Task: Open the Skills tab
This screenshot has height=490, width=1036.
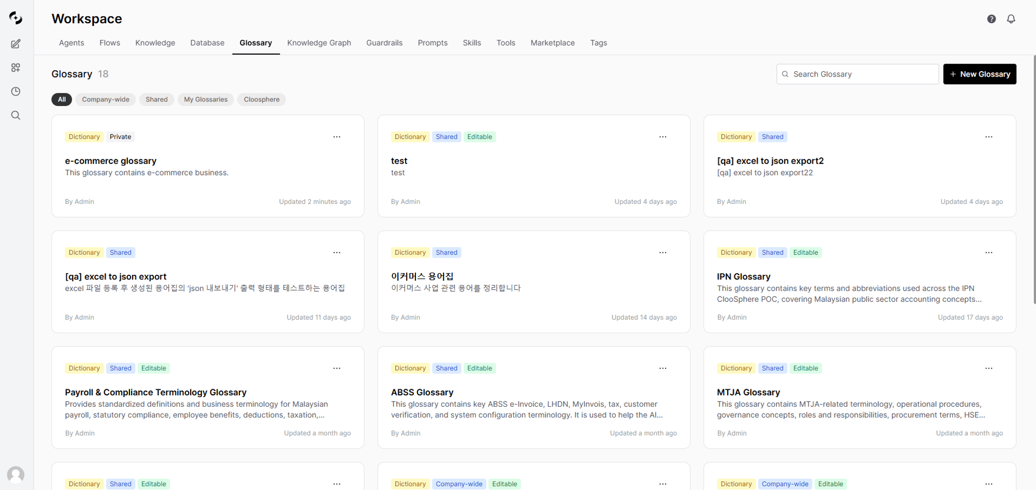Action: (x=472, y=43)
